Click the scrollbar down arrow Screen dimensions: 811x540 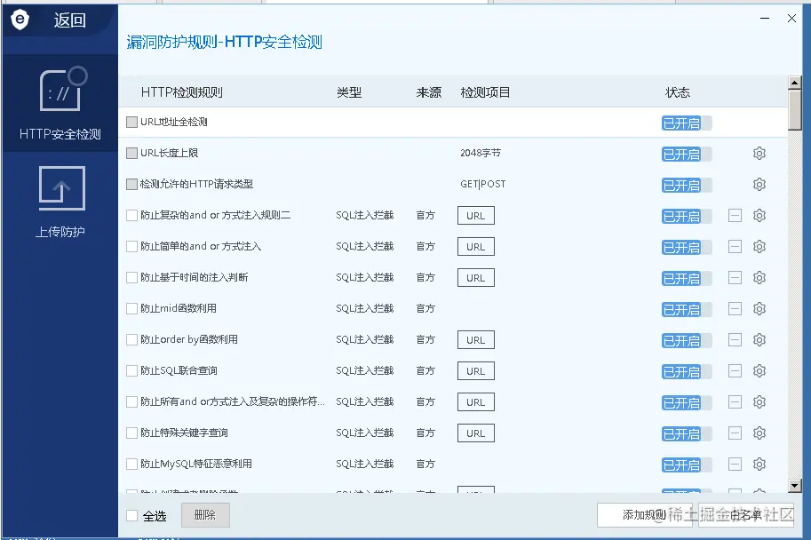tap(794, 485)
